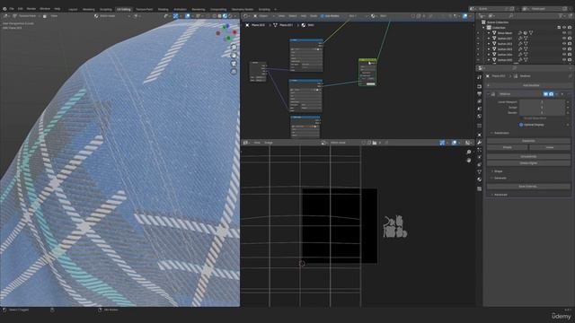Viewport: 575px width, 323px height.
Task: Select rendered viewport shading
Action: (x=230, y=16)
